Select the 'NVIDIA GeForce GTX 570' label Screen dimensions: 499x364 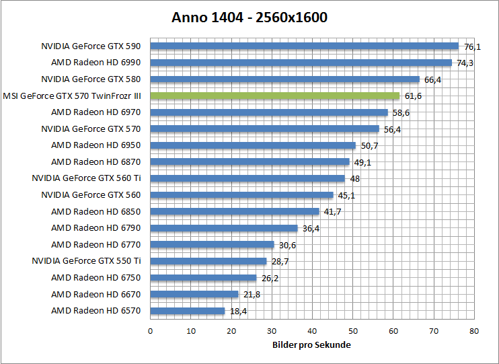point(91,129)
